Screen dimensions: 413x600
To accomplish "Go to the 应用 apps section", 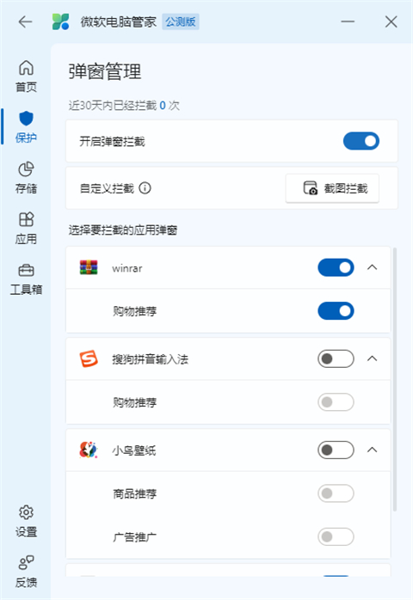I will (x=26, y=228).
